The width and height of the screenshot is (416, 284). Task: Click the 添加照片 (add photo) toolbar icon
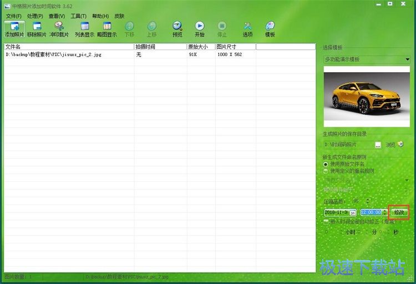pos(14,29)
